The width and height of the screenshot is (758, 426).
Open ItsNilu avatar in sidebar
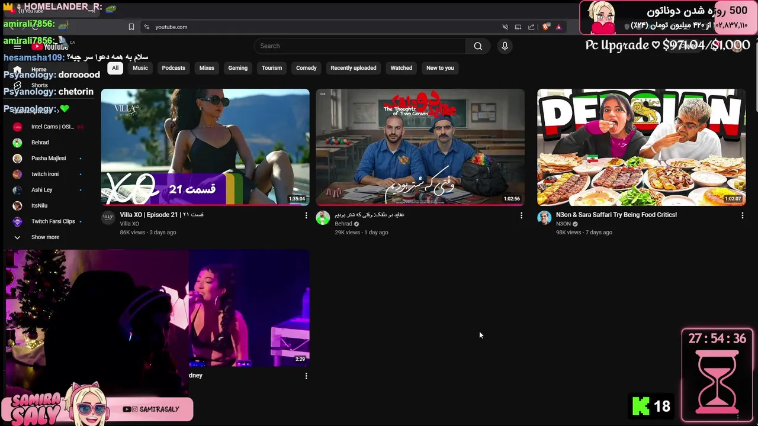(17, 206)
